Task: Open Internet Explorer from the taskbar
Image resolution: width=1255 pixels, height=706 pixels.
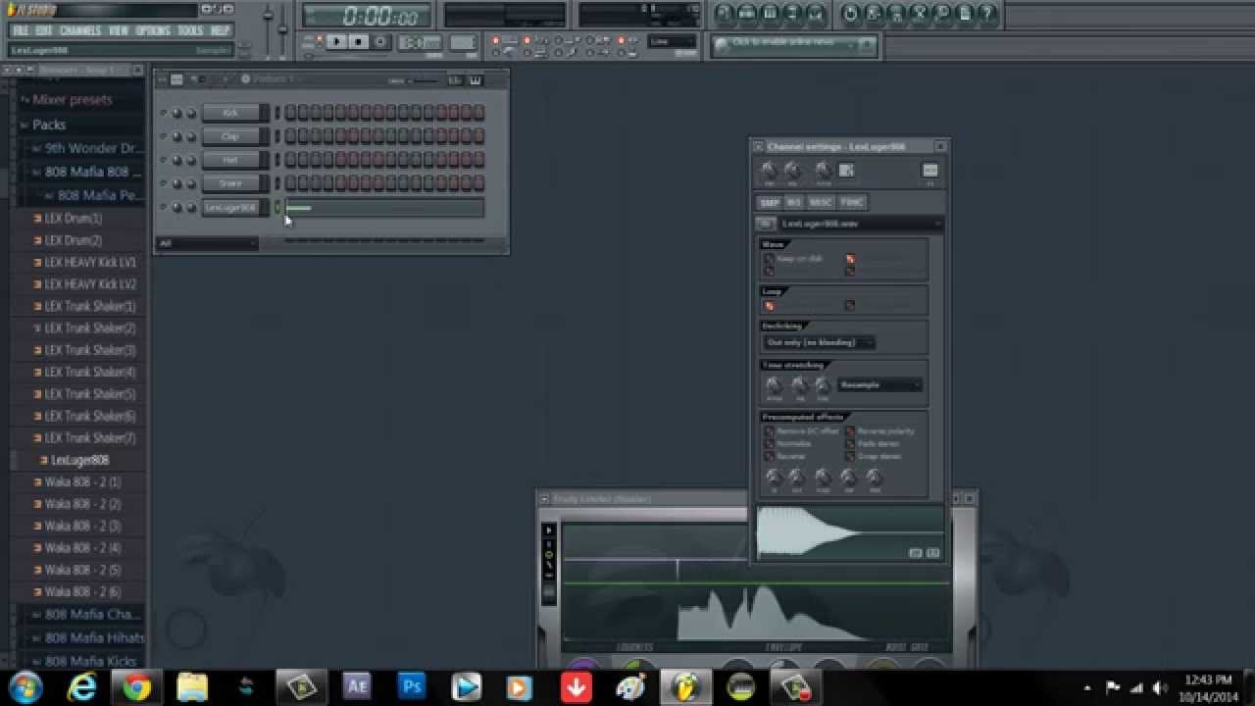Action: click(x=82, y=687)
